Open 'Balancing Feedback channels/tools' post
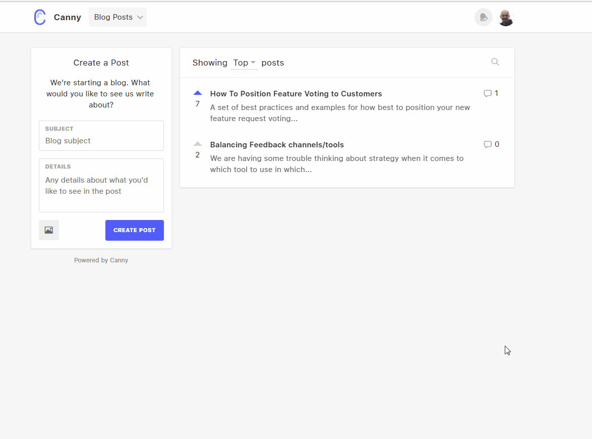 (277, 145)
